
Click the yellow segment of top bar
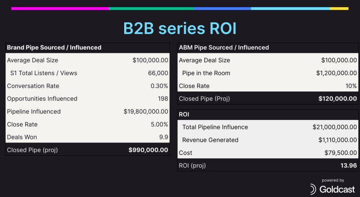click(339, 9)
